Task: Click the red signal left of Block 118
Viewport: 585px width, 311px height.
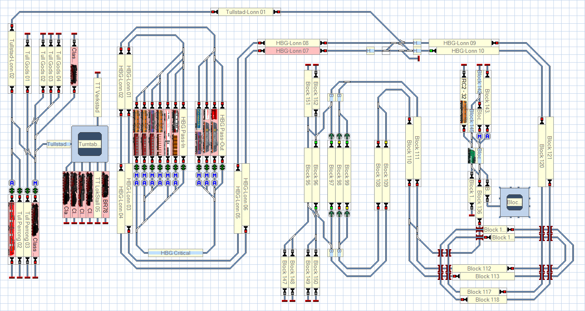Action: 464,300
